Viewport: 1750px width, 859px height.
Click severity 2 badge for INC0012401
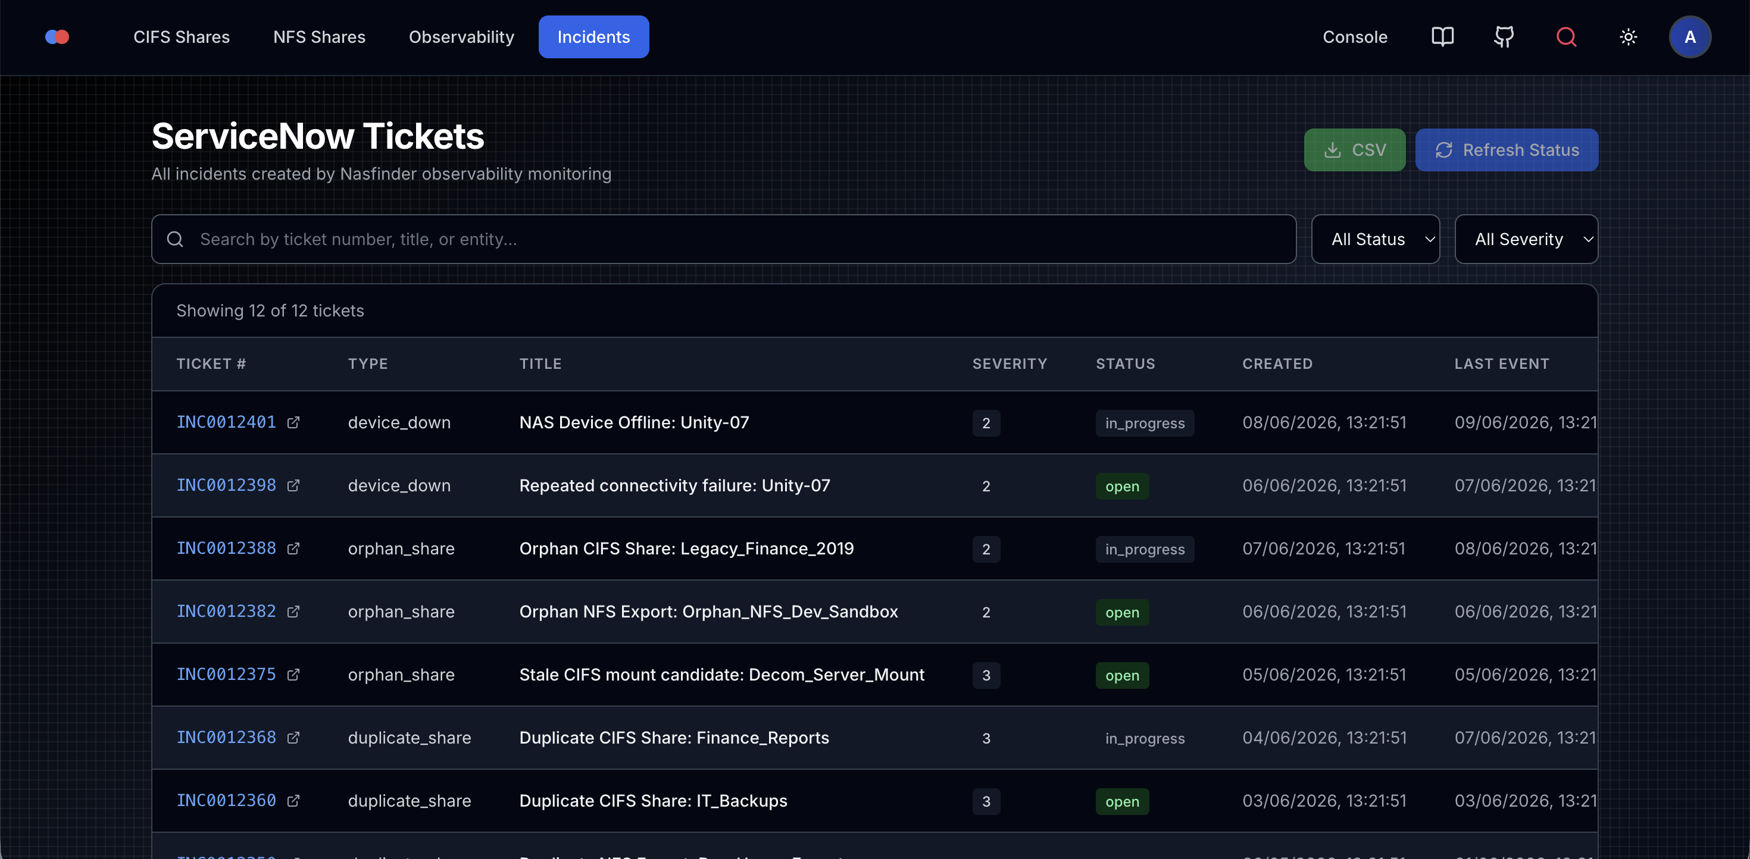point(986,423)
